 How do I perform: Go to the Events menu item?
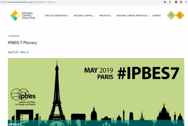tap(156, 16)
